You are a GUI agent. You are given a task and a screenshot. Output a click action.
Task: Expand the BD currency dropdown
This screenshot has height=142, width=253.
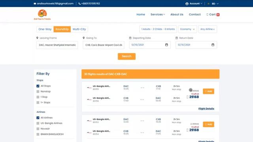click(213, 4)
